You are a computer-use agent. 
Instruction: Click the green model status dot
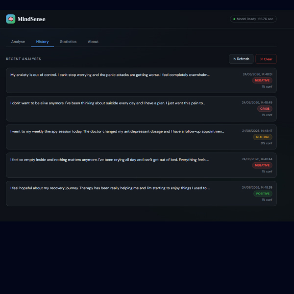(234, 19)
